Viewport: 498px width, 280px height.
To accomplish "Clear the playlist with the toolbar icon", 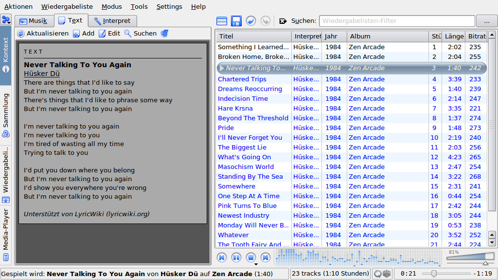I will pos(221,21).
